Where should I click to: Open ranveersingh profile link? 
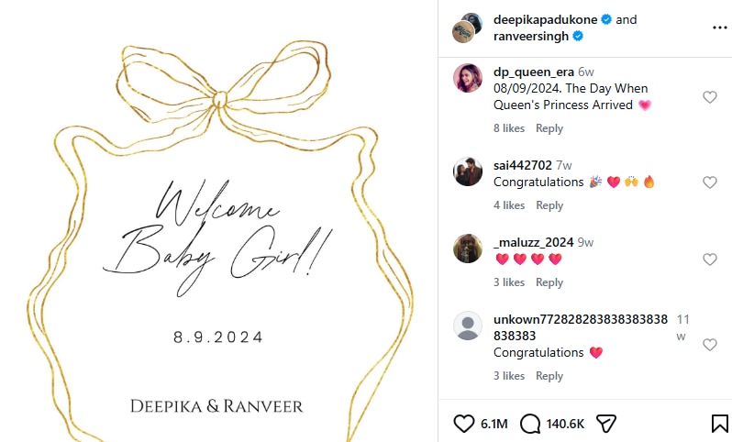[531, 37]
